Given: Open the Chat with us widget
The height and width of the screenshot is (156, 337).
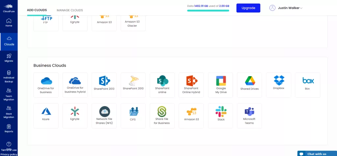Looking at the screenshot, I should (317, 154).
